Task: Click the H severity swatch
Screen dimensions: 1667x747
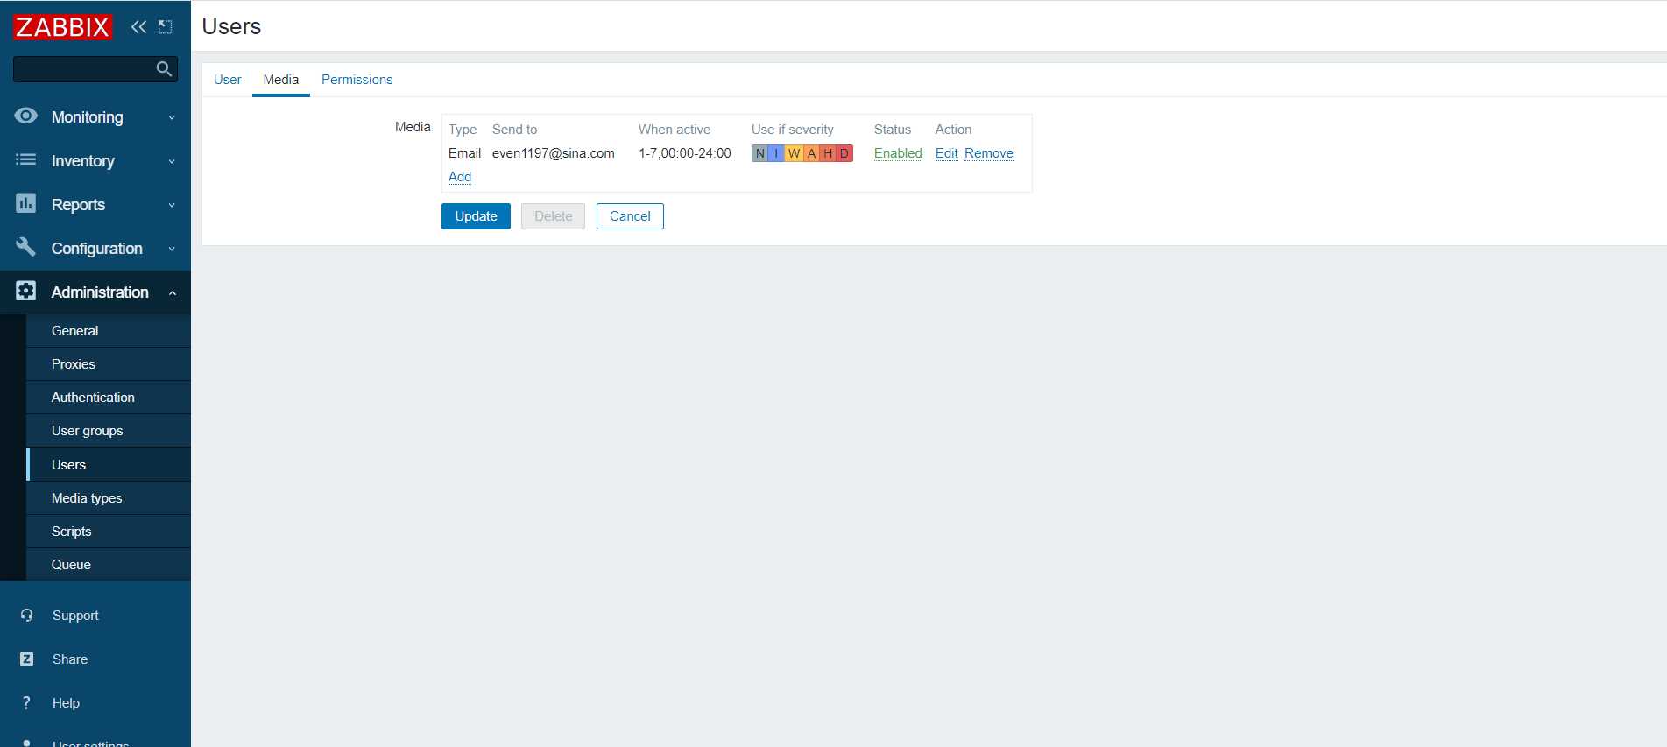Action: pyautogui.click(x=828, y=153)
